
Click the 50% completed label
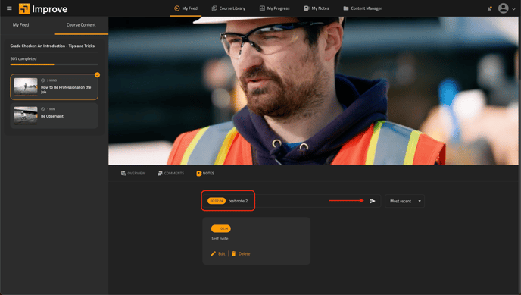23,58
